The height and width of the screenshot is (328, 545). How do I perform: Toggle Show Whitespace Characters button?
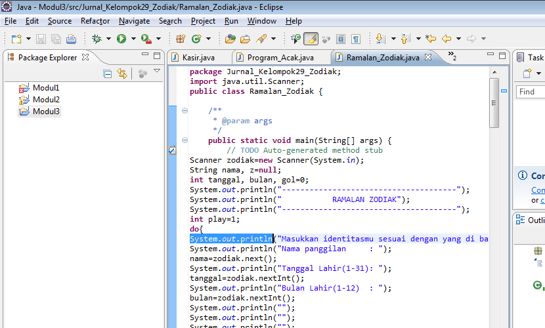355,39
